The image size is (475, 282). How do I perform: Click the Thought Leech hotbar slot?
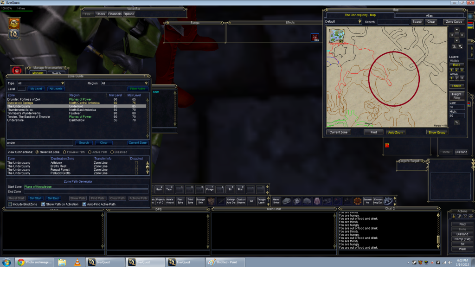(x=261, y=201)
